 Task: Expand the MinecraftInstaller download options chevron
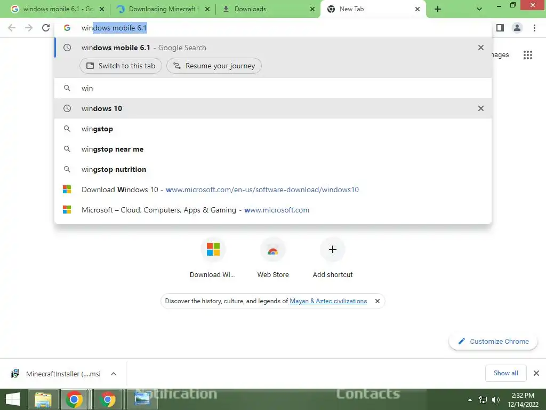pos(114,374)
